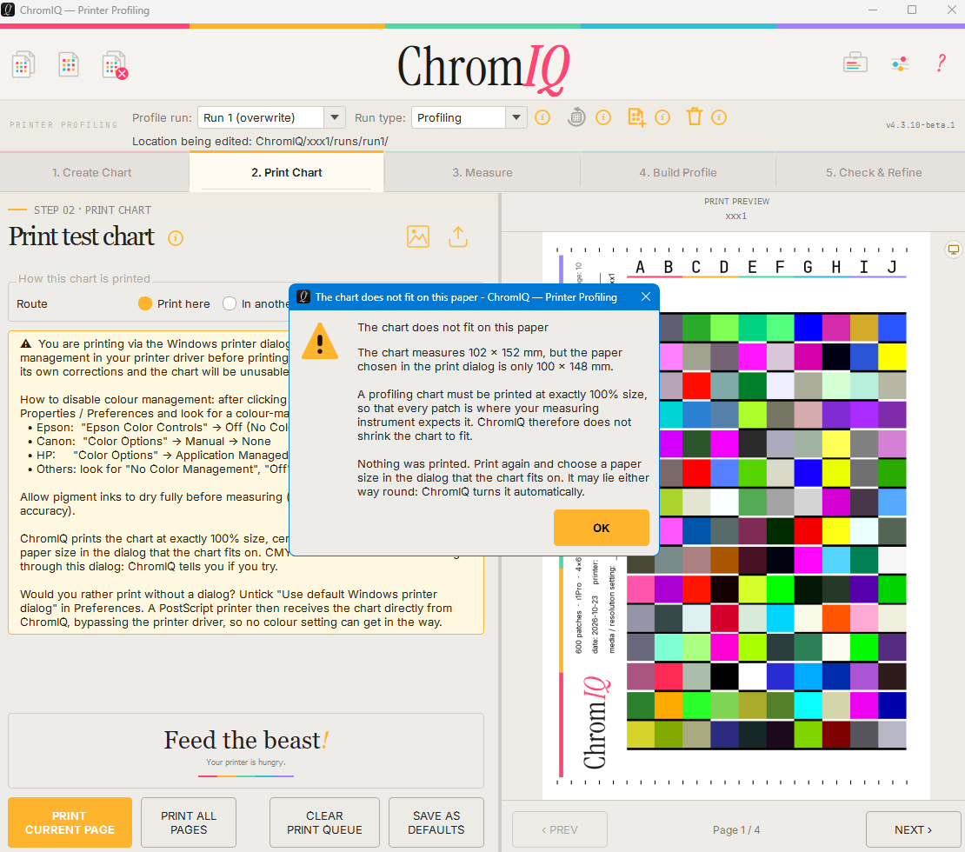965x852 pixels.
Task: Open preferences via the colored sliders icon
Action: click(x=900, y=63)
